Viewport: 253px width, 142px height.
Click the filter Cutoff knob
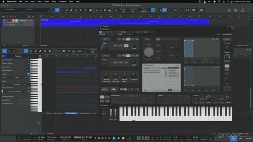click(x=149, y=52)
